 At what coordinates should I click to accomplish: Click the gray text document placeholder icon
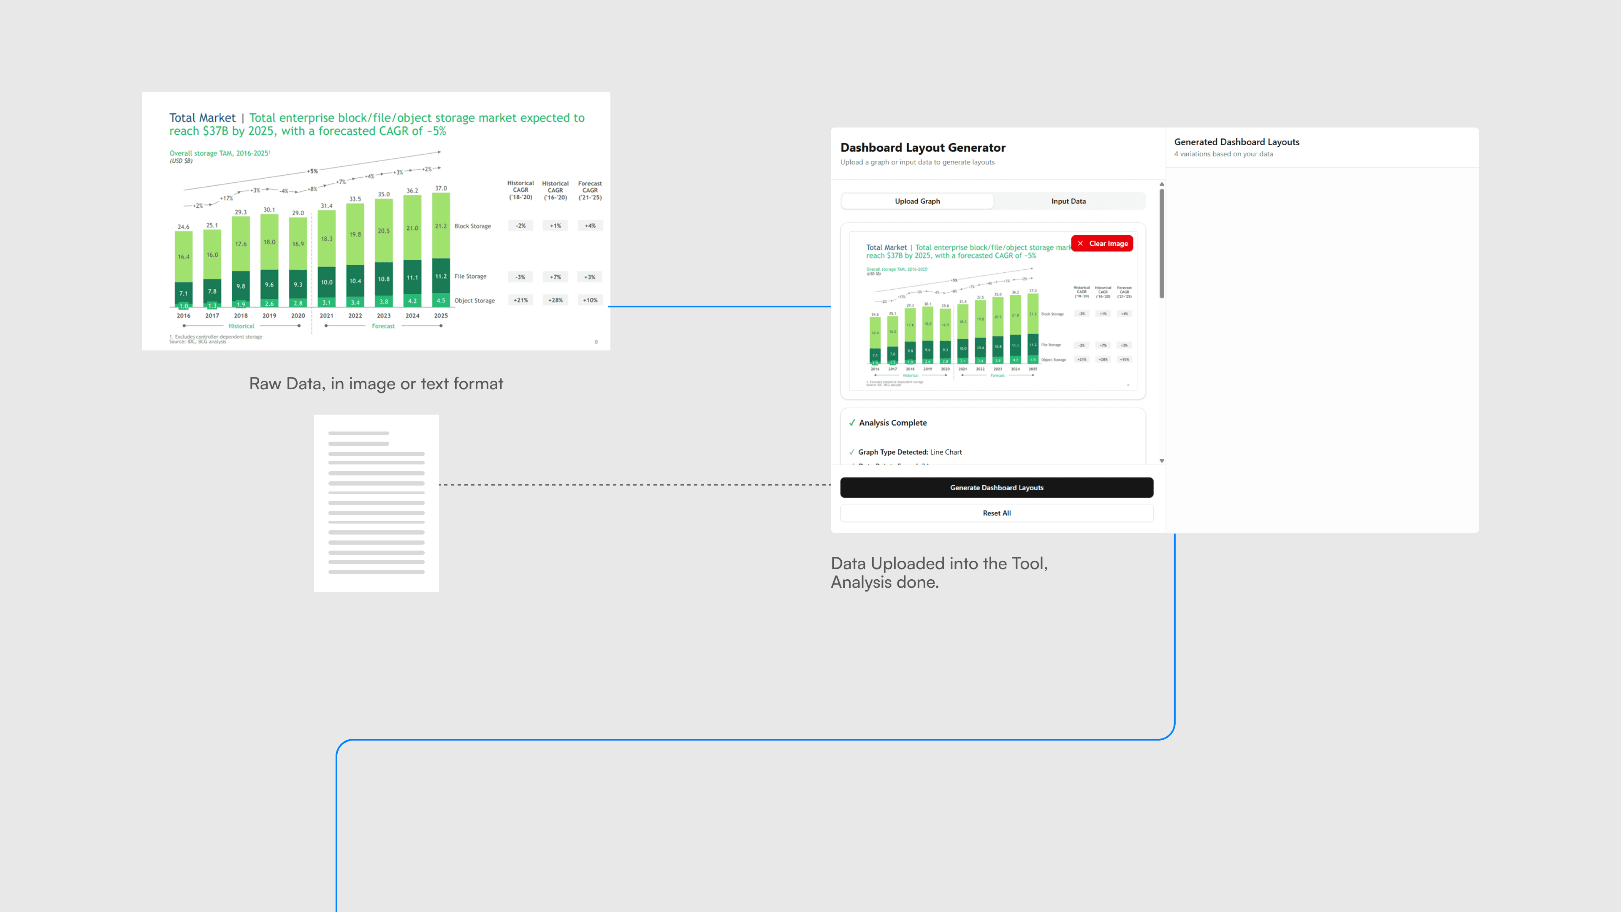[x=376, y=503]
